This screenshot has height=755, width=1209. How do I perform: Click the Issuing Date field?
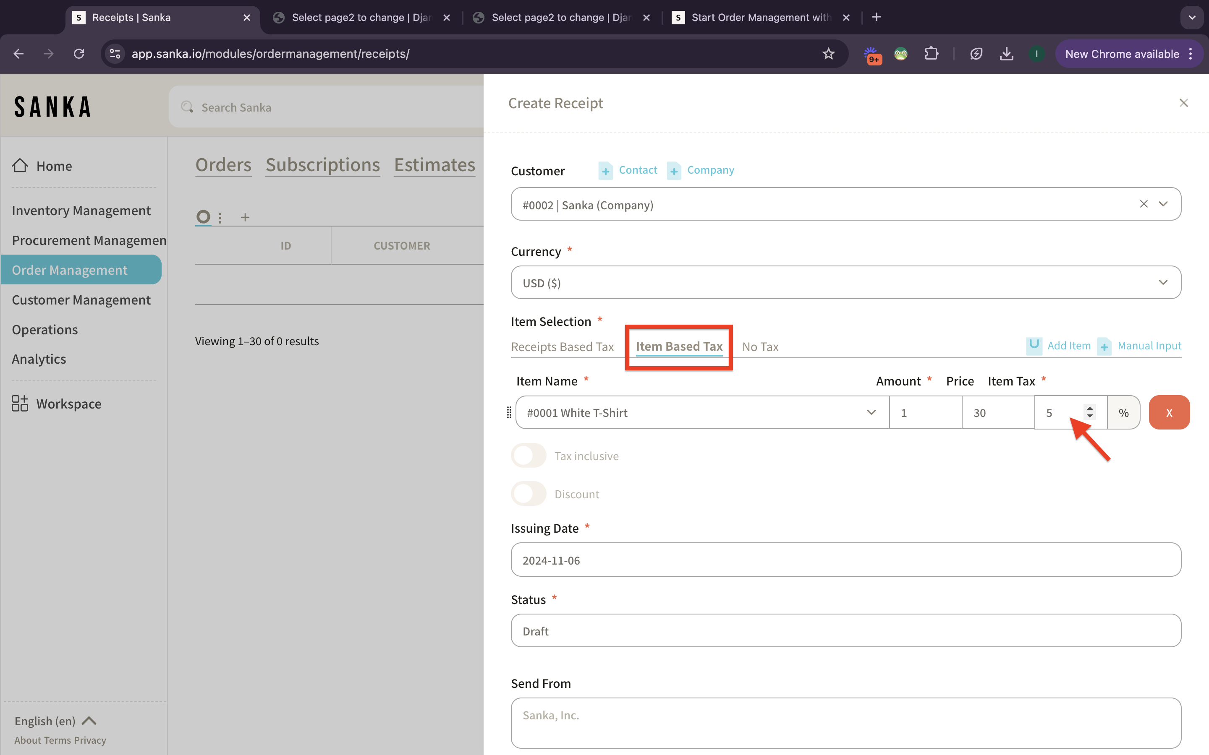[846, 560]
